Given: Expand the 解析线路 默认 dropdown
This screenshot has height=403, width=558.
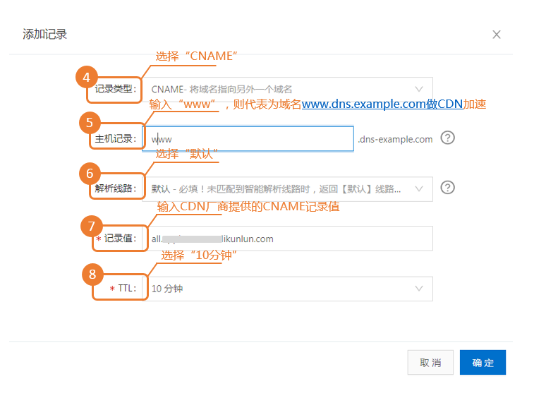Looking at the screenshot, I should tap(288, 188).
